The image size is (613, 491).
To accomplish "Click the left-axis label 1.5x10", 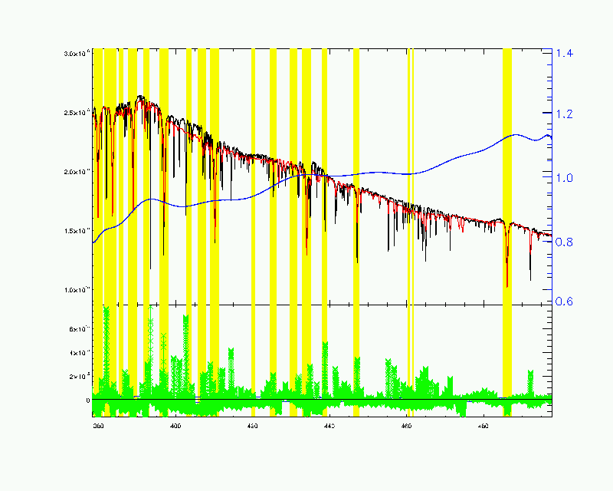I will coord(77,231).
